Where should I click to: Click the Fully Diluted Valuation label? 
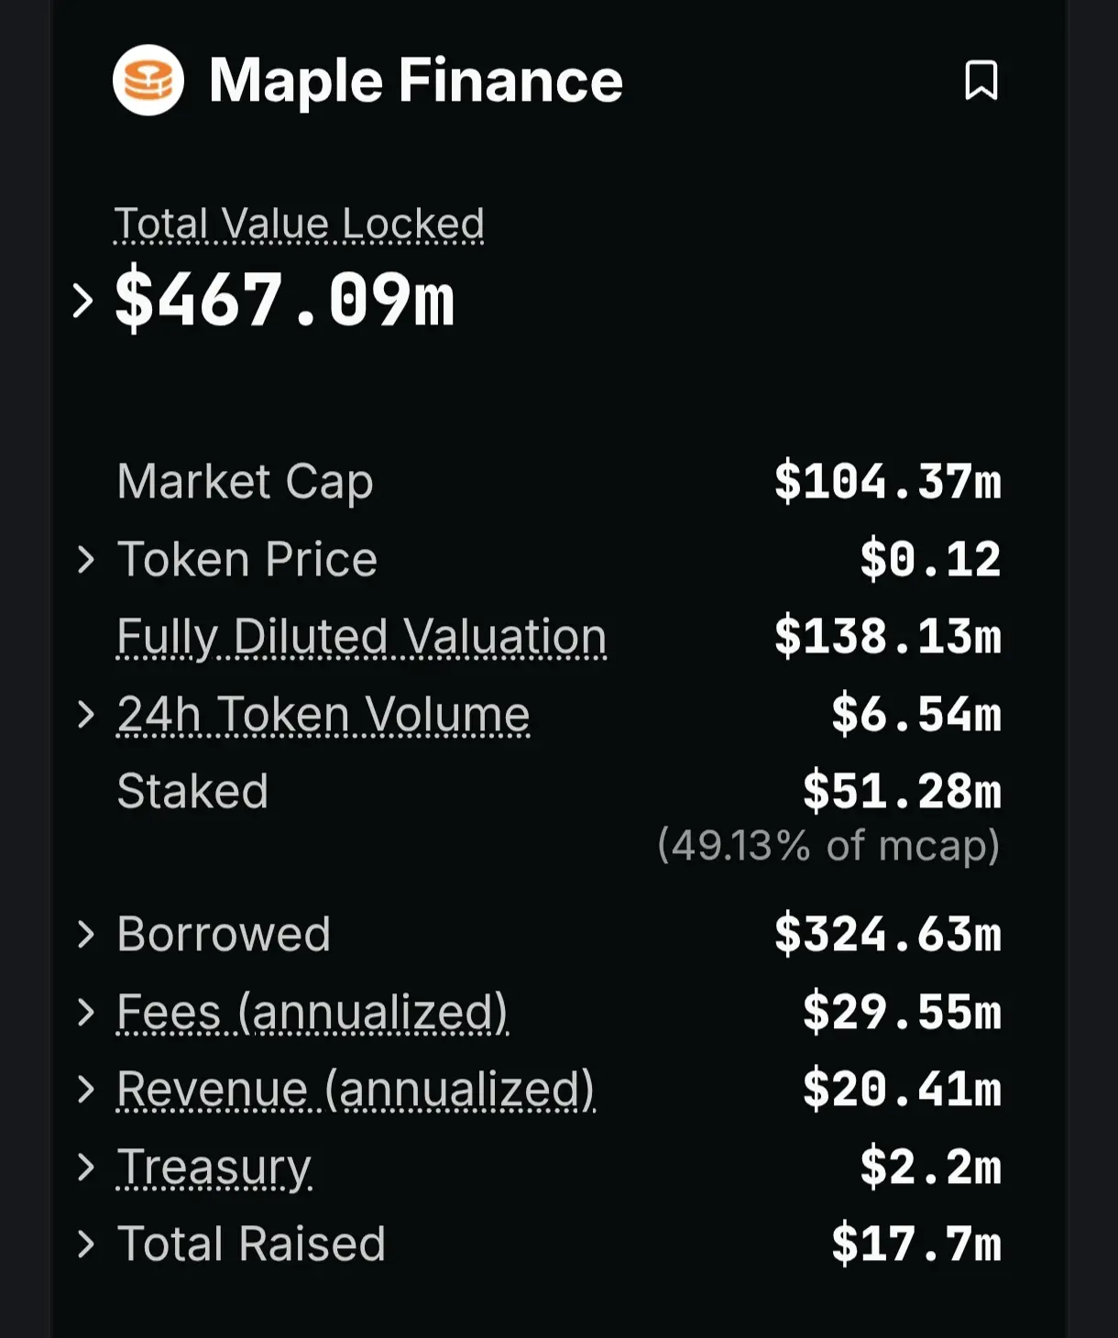[362, 637]
